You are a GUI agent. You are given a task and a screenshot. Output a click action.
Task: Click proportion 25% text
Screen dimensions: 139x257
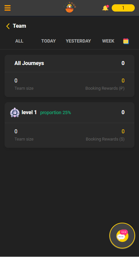point(56,112)
